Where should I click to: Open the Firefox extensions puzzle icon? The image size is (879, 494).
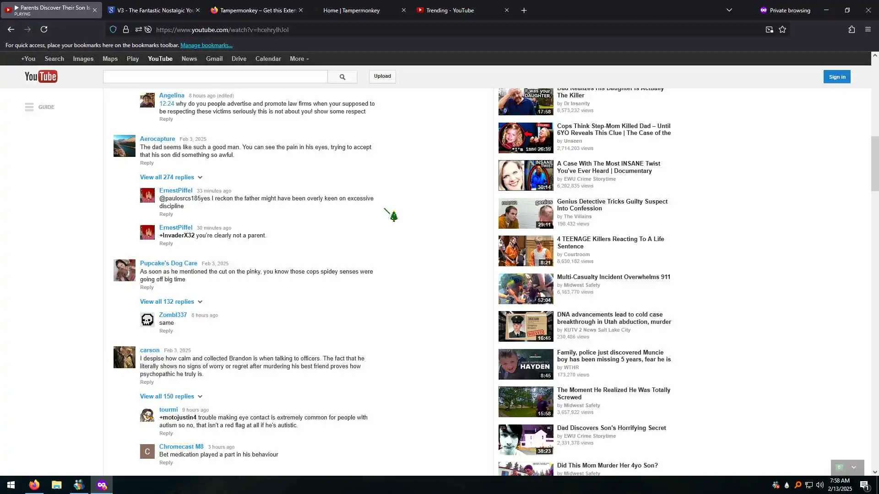tap(852, 30)
